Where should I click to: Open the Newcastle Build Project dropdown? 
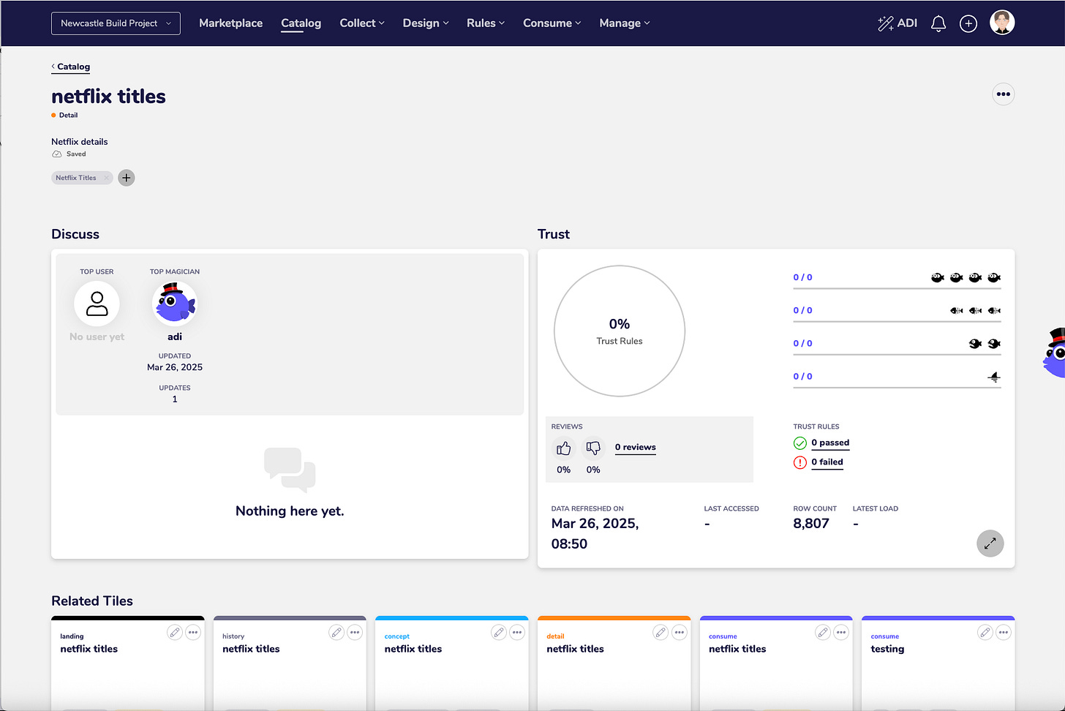pyautogui.click(x=116, y=23)
